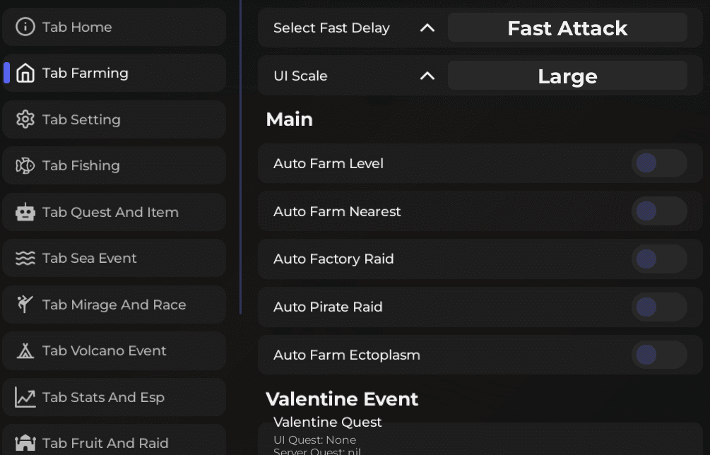Click the chart icon for Stats And Esp
710x455 pixels.
point(25,397)
